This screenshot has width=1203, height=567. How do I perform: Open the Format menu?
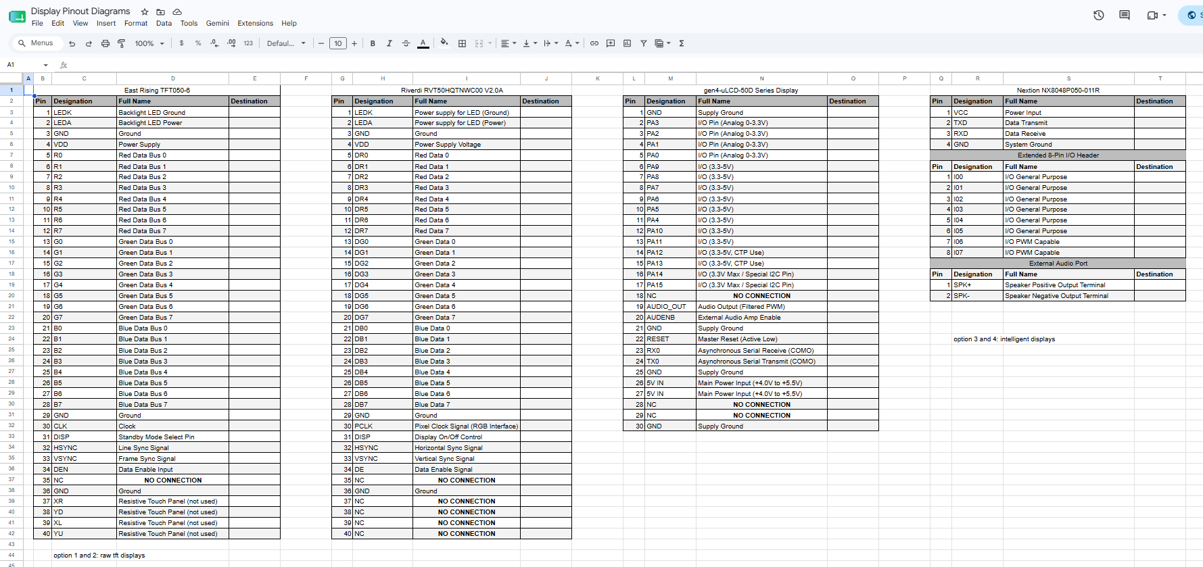pyautogui.click(x=136, y=23)
